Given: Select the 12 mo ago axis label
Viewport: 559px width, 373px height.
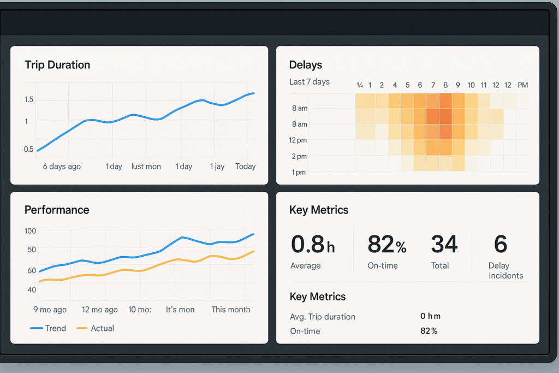Looking at the screenshot, I should point(99,309).
